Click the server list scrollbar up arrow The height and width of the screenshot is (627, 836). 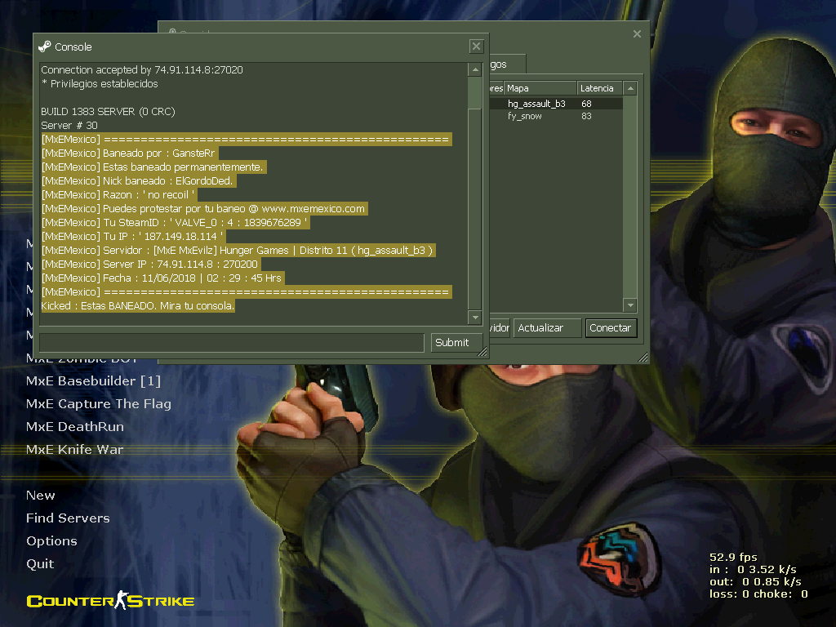(x=630, y=88)
